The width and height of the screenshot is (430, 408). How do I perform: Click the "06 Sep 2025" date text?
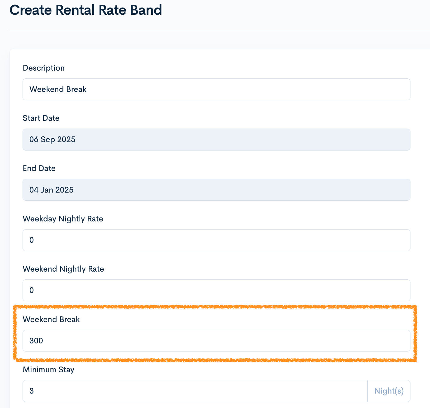52,140
